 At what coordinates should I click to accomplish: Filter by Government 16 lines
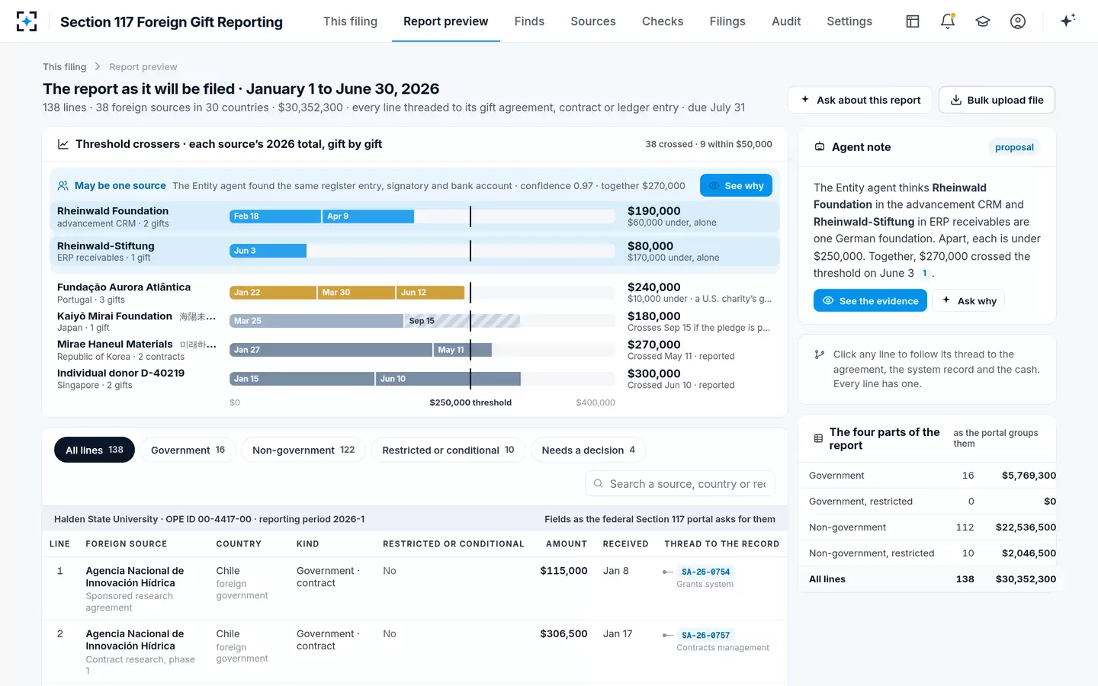pyautogui.click(x=188, y=450)
